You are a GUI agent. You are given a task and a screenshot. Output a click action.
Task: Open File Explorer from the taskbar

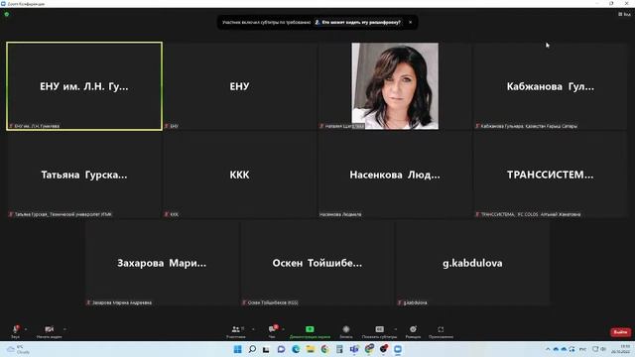pos(311,349)
